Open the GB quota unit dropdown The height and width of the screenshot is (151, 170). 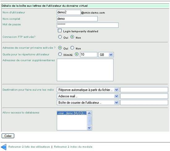106,55
